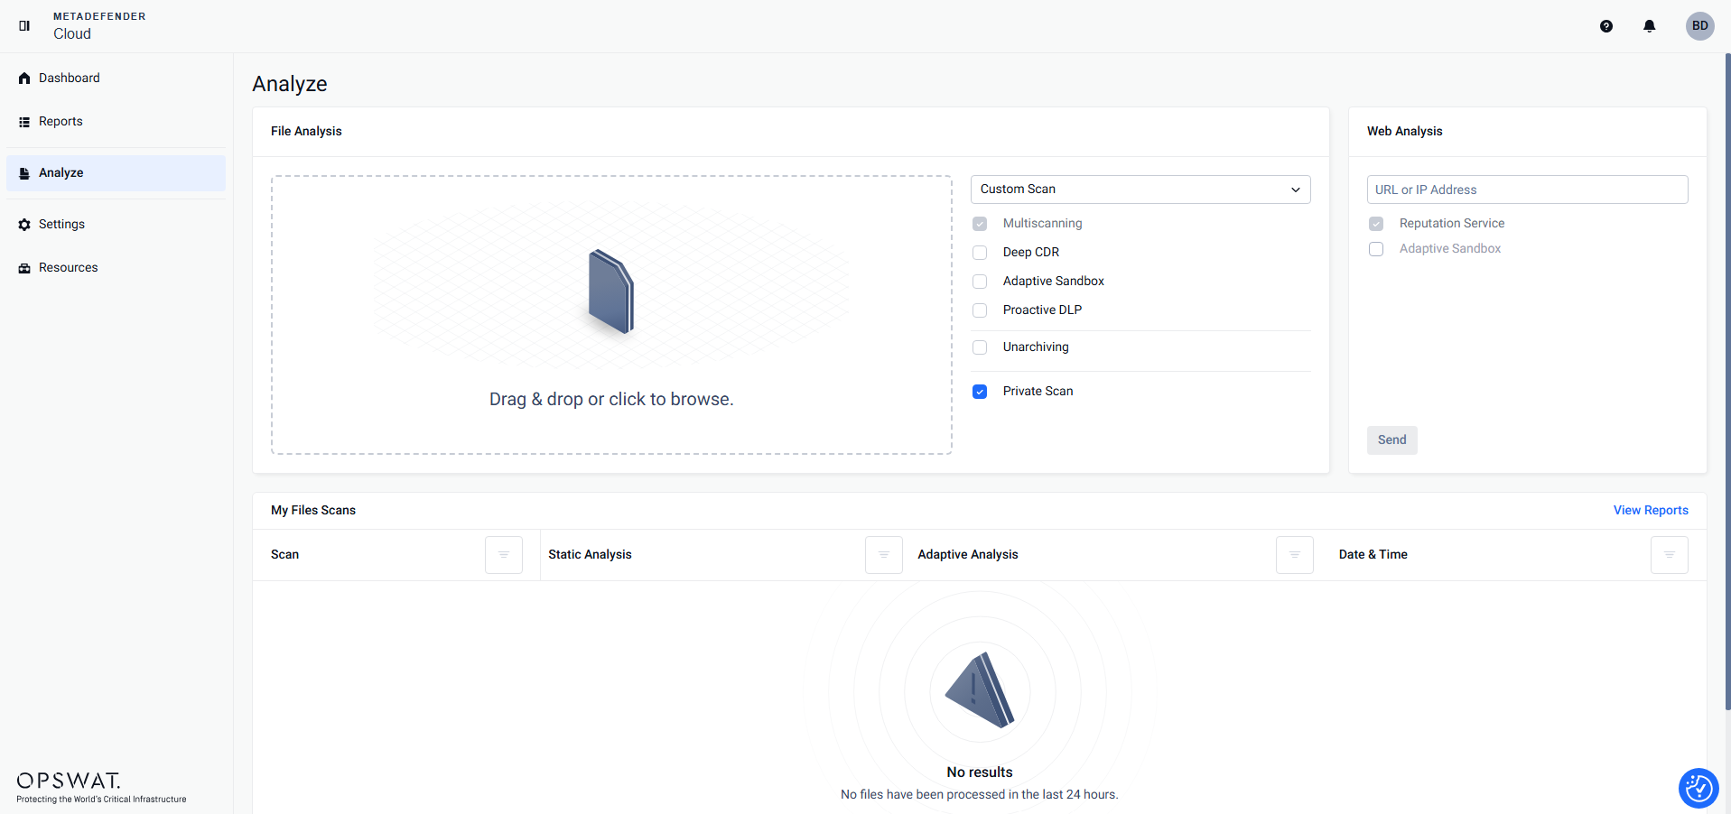Click the Deep CDR label
Screen dimensions: 1731x814
(1031, 253)
